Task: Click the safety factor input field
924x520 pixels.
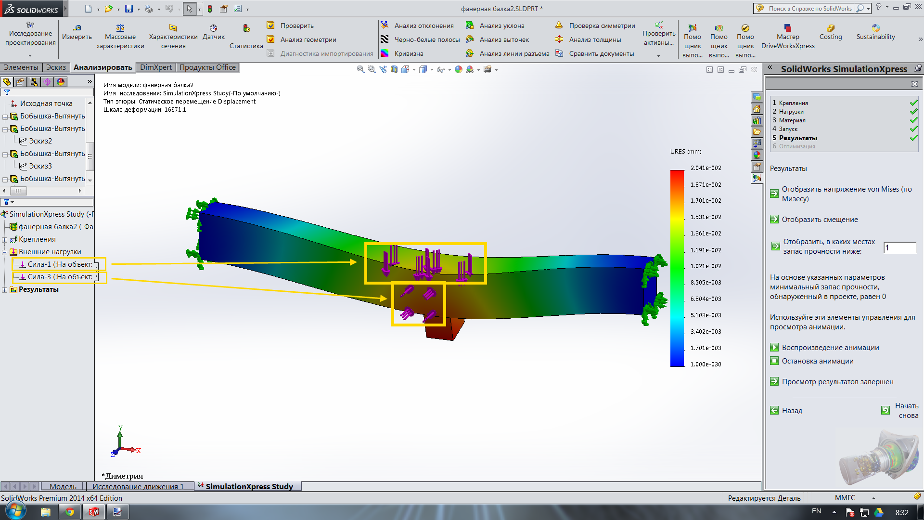Action: (x=899, y=247)
